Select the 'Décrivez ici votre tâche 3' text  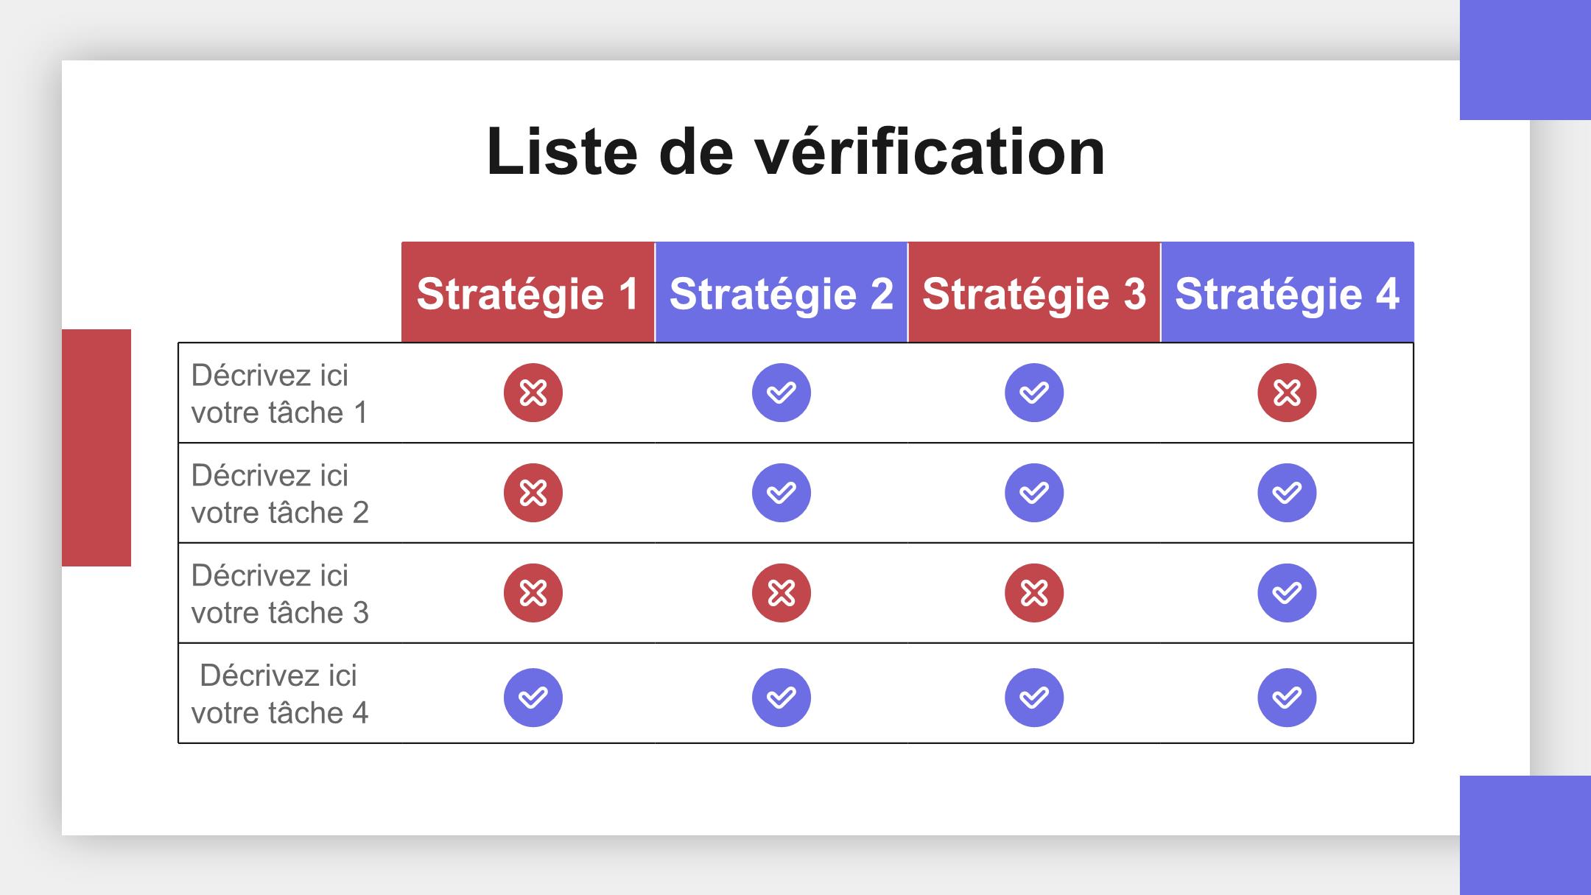point(279,594)
